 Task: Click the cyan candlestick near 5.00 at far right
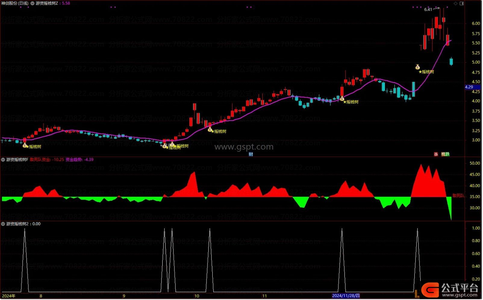pyautogui.click(x=451, y=61)
